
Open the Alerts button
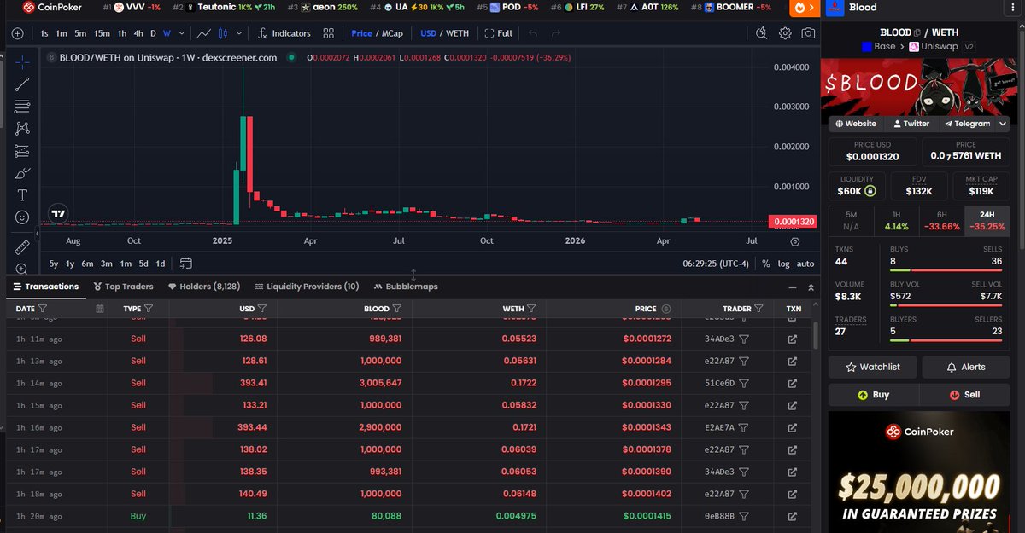[966, 367]
